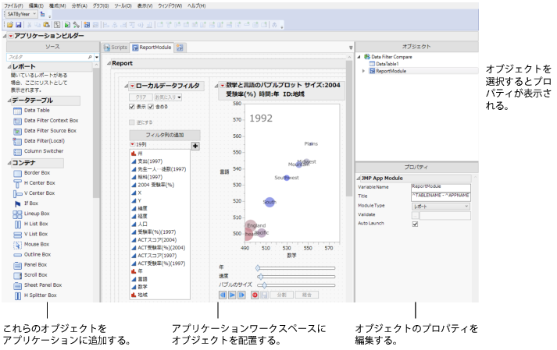Click the save disk toolbar icon
Image resolution: width=557 pixels, height=350 pixels.
tap(18, 25)
